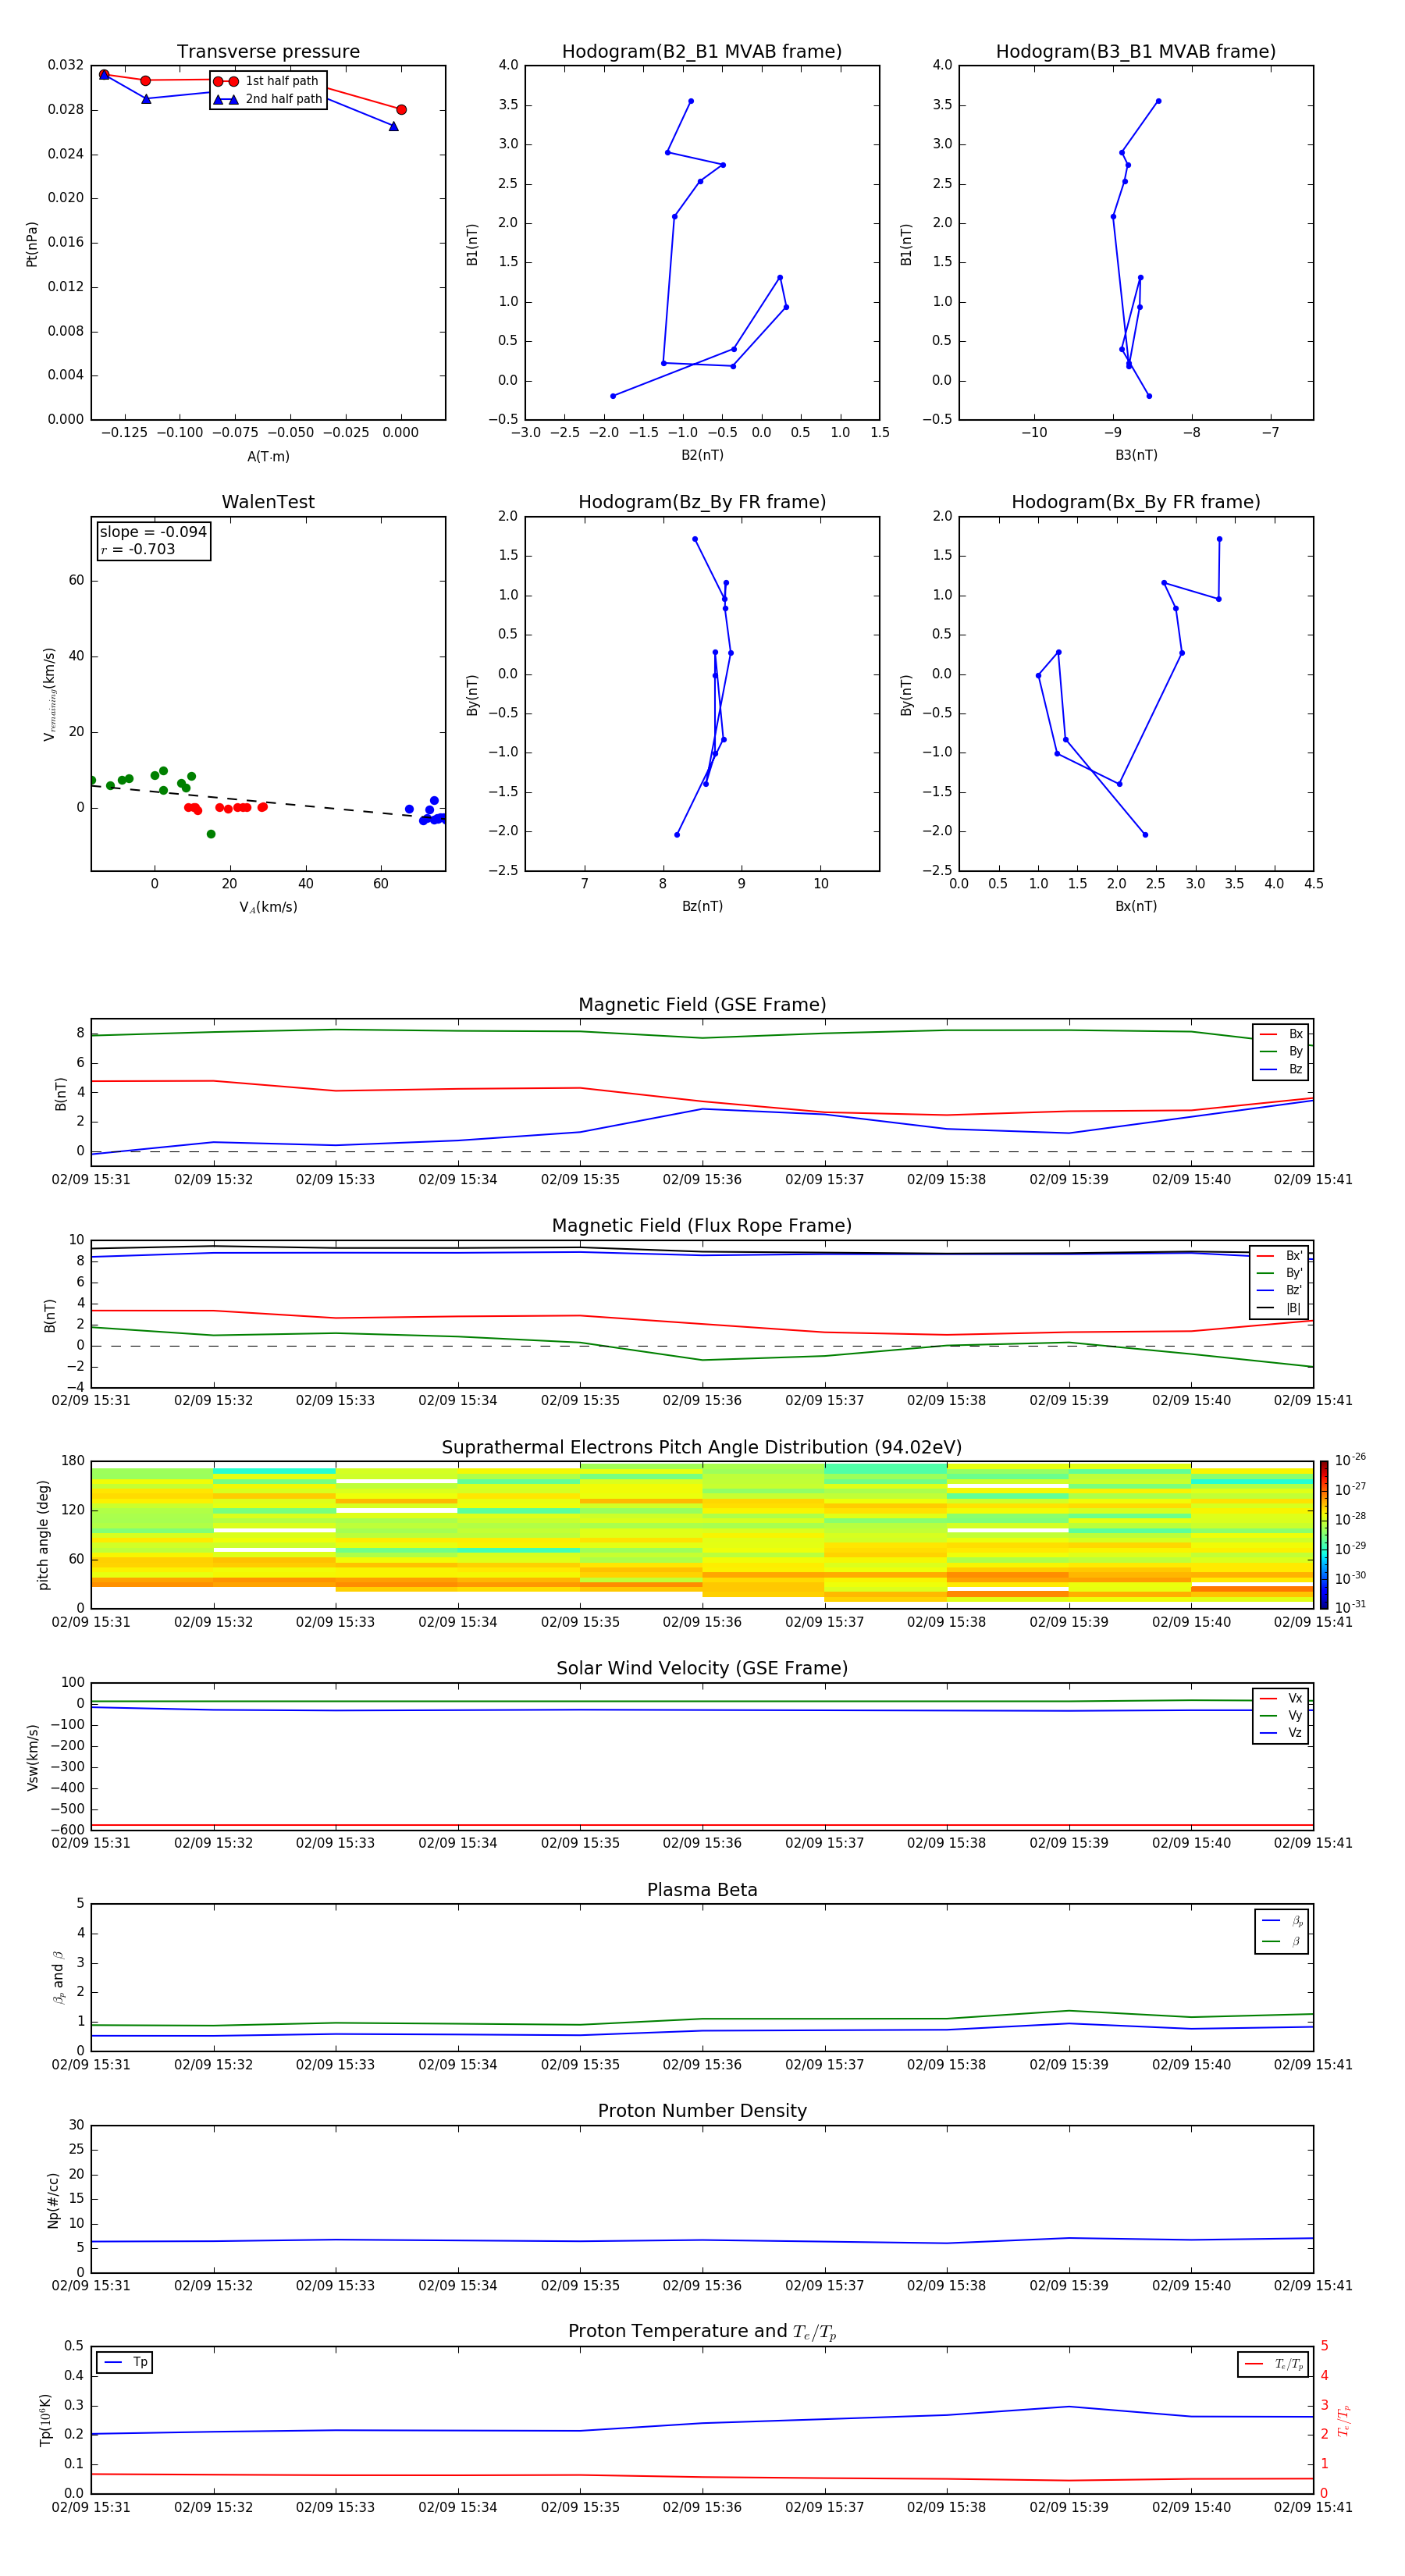Click the 'A(T·m)' x-axis label
Screen dimensions: 1405x2576
click(268, 457)
